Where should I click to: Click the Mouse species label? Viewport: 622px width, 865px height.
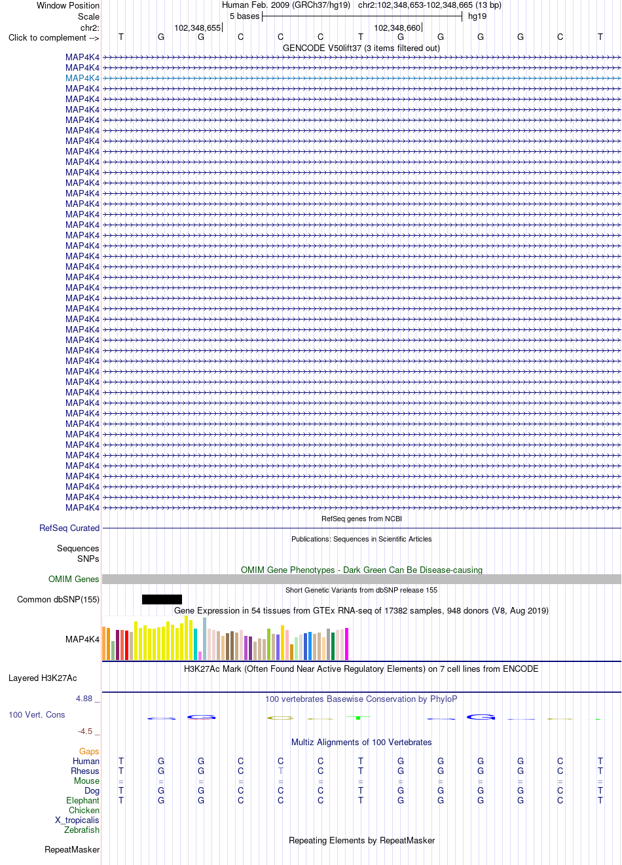[x=86, y=781]
